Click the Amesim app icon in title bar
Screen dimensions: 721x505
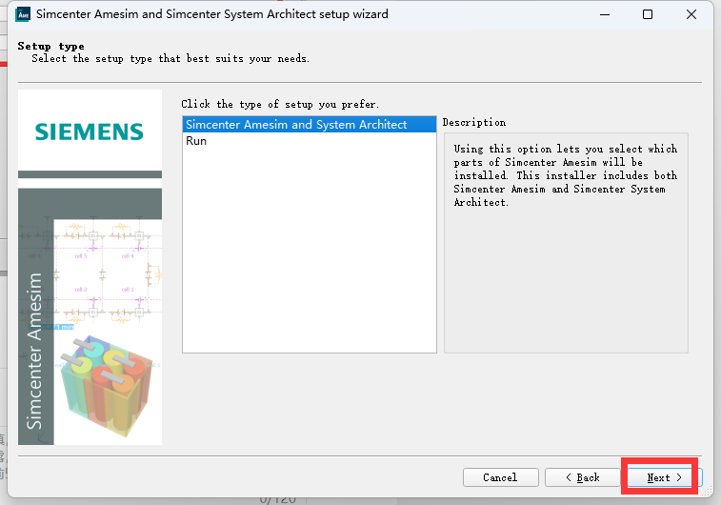pos(23,14)
